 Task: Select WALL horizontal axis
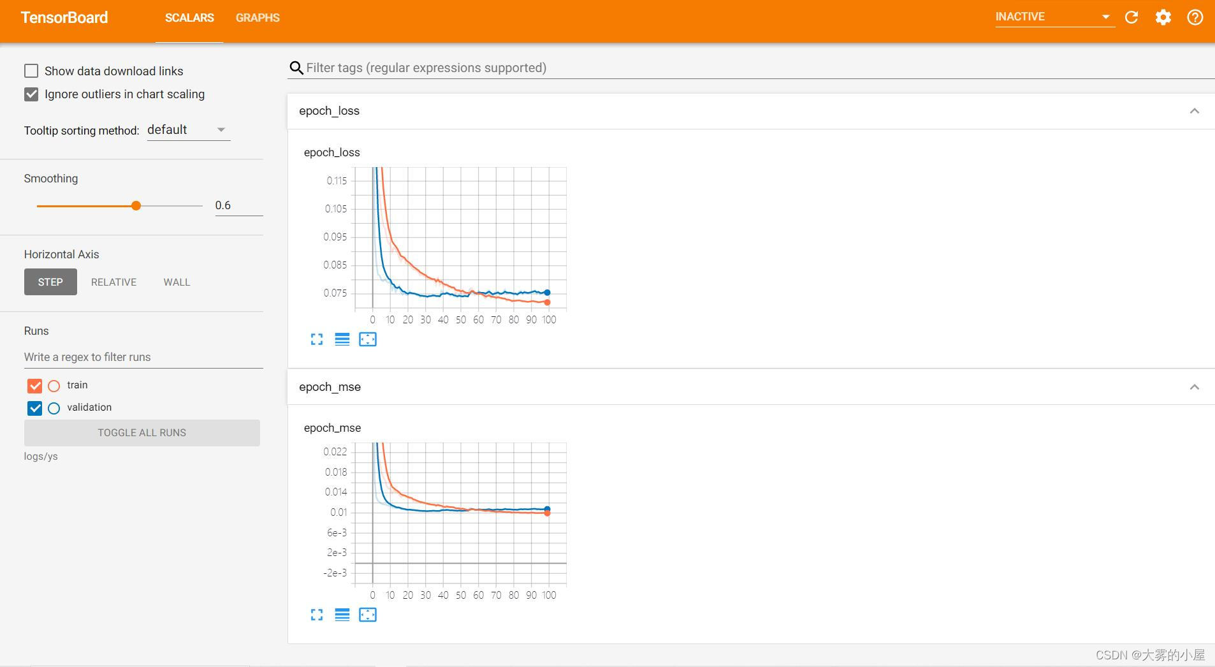coord(177,282)
